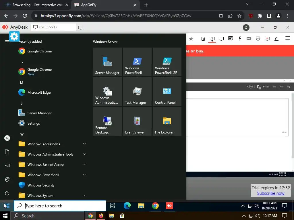Launch Event Viewer tile
294x220 pixels.
click(x=137, y=121)
